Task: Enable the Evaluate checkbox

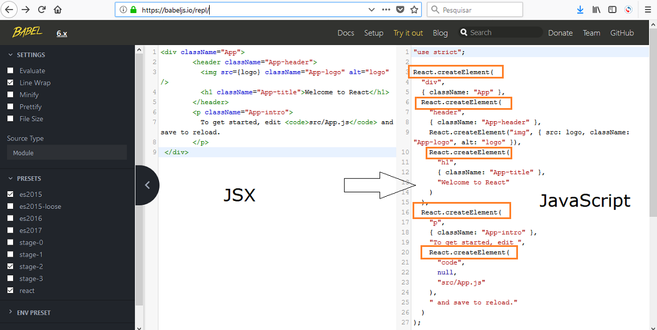Action: click(x=10, y=71)
